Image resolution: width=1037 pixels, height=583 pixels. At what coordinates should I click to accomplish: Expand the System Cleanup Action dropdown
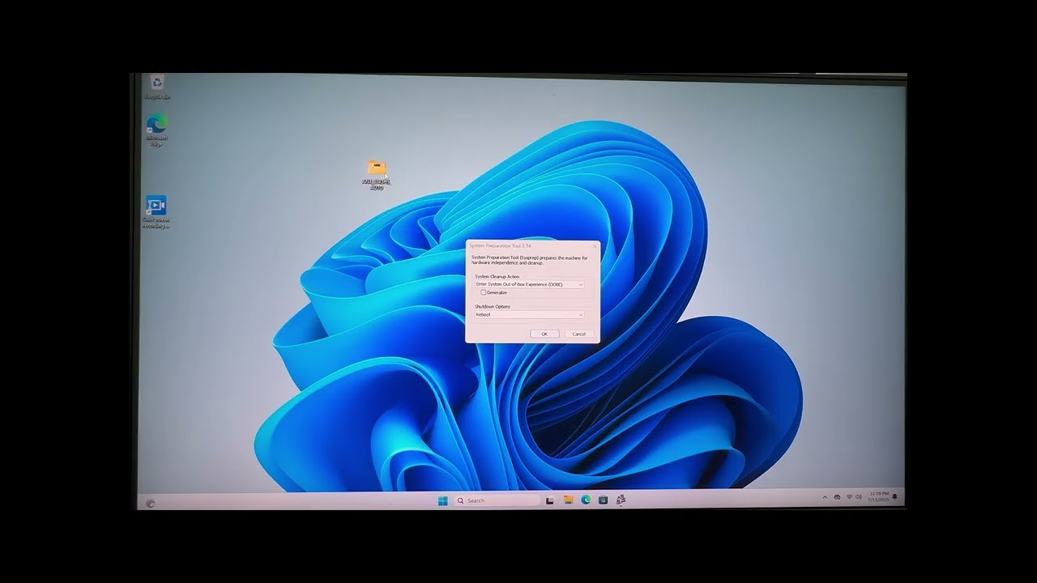point(529,284)
